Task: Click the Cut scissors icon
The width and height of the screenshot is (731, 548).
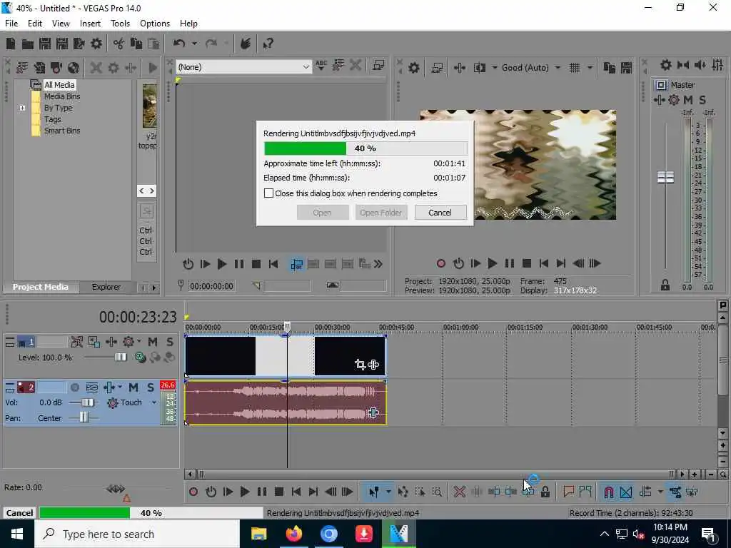Action: pos(119,44)
